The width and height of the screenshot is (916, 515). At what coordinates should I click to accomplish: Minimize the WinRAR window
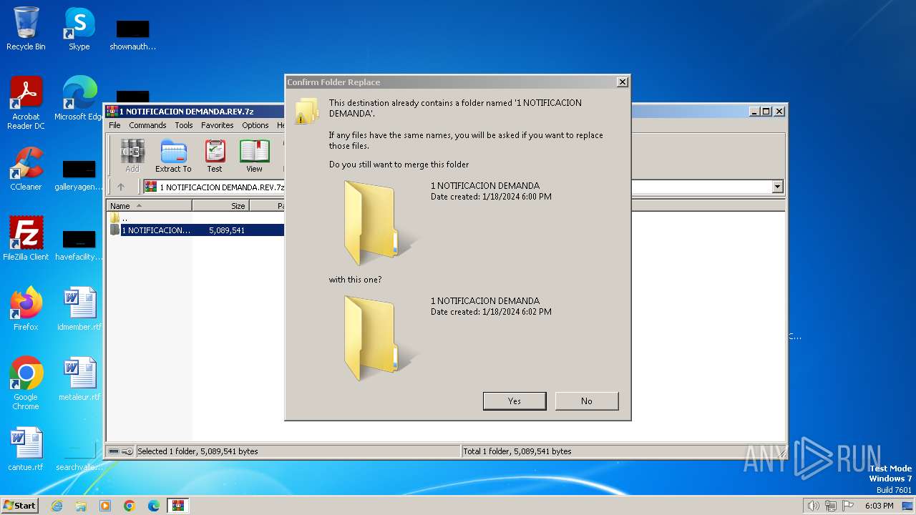[755, 112]
